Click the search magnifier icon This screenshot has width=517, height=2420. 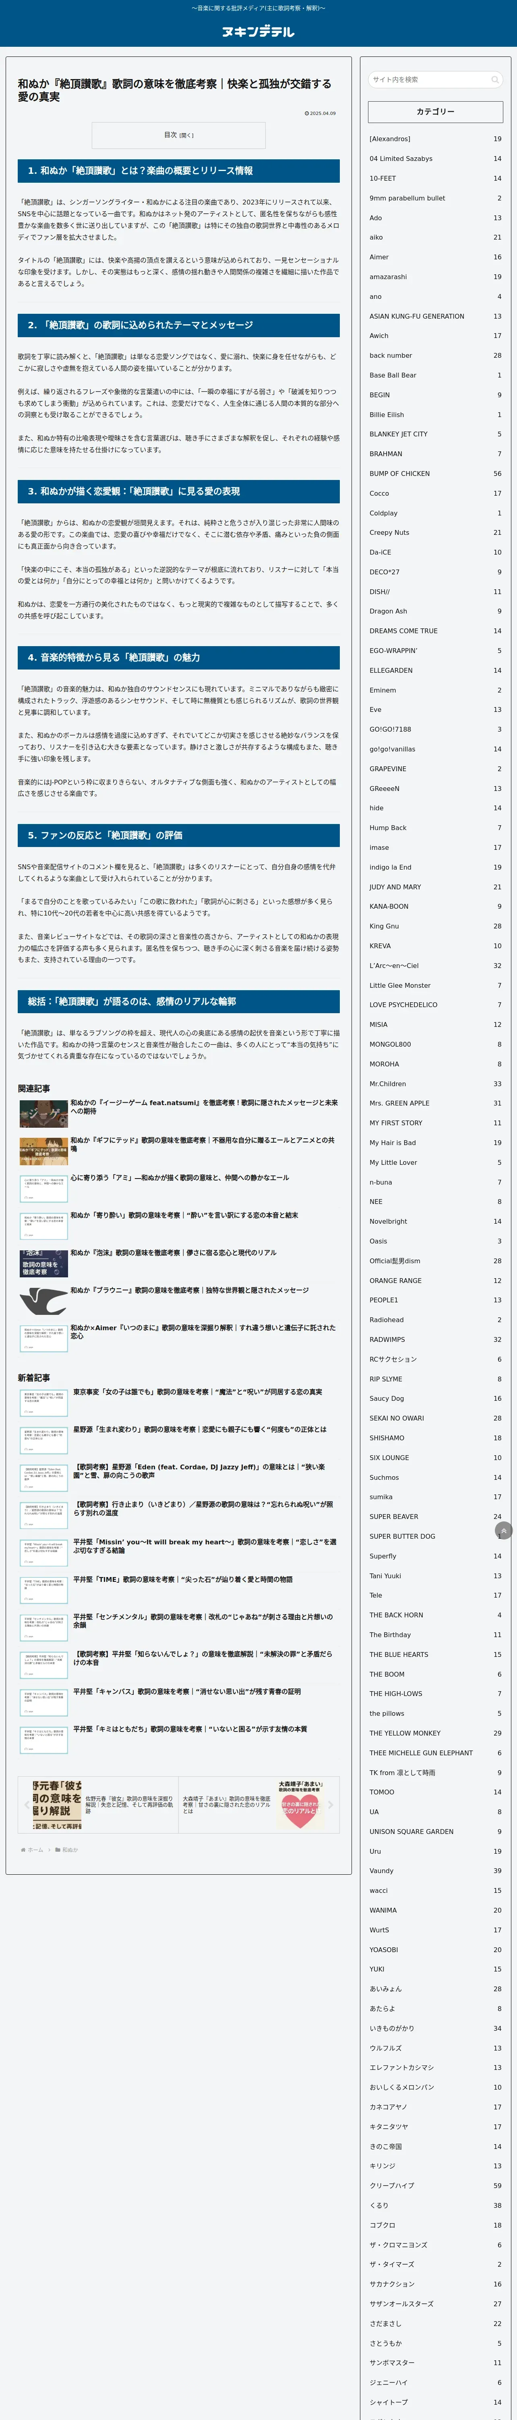click(494, 80)
